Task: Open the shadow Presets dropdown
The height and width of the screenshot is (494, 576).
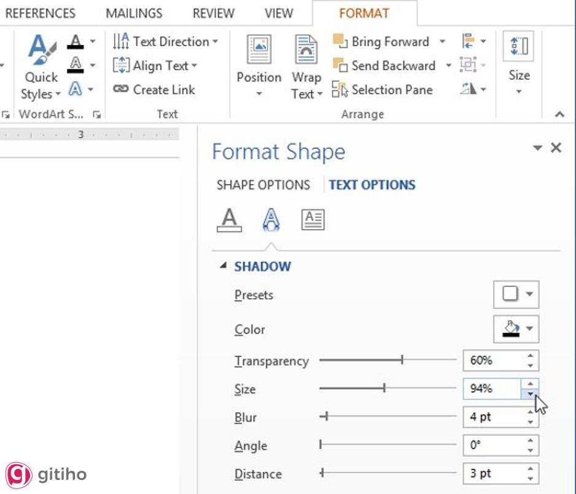Action: pos(516,295)
